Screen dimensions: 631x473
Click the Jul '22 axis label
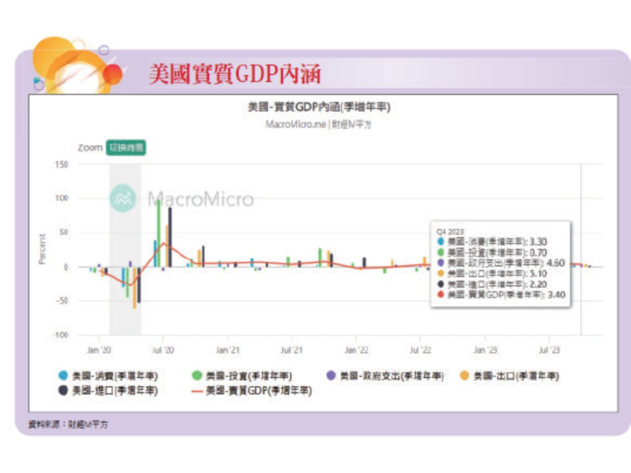point(420,350)
